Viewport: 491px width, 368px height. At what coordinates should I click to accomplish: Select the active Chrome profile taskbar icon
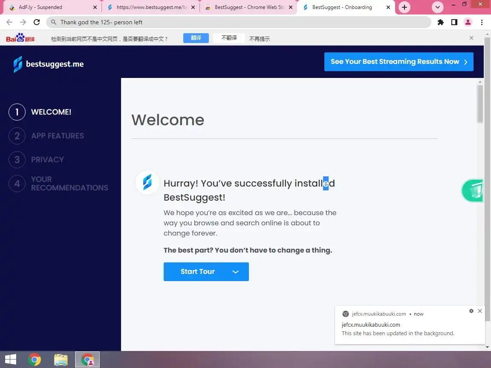point(87,359)
